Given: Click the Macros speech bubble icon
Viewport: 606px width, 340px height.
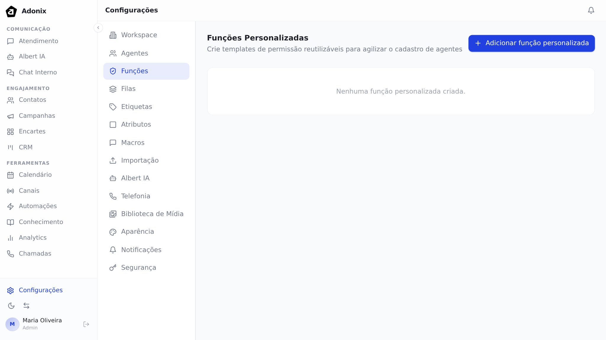Looking at the screenshot, I should pos(113,143).
